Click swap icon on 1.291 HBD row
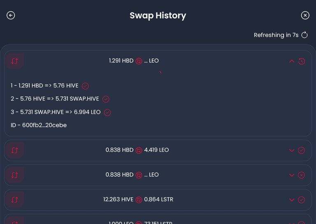The height and width of the screenshot is (224, 316). (15, 61)
